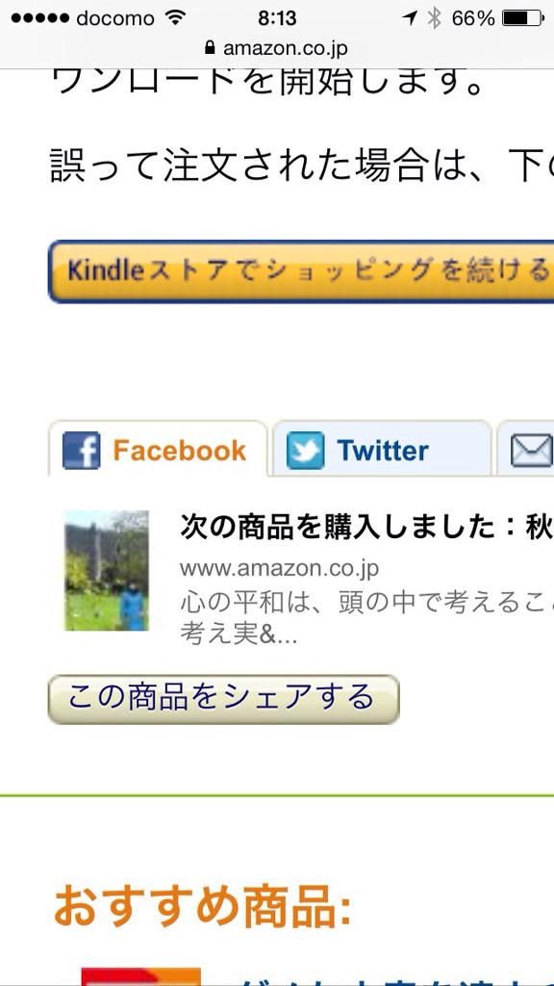Tap the Bluetooth status icon
The height and width of the screenshot is (986, 554).
(x=434, y=19)
